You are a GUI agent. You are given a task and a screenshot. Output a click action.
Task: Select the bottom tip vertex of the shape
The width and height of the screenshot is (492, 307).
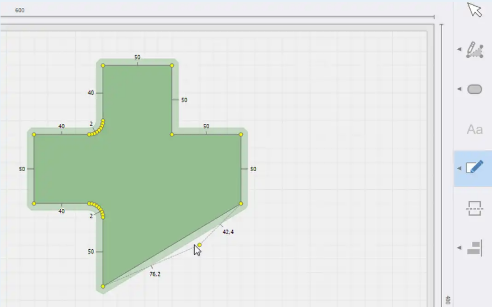coord(103,286)
